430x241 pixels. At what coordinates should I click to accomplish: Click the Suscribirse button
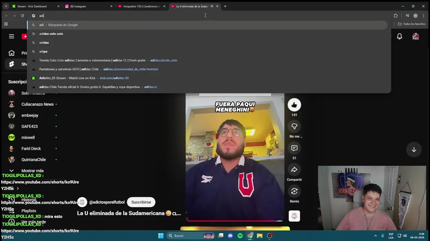pyautogui.click(x=141, y=202)
